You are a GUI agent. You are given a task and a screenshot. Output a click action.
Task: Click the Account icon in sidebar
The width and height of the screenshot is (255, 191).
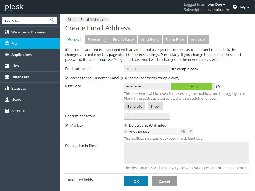click(x=7, y=111)
